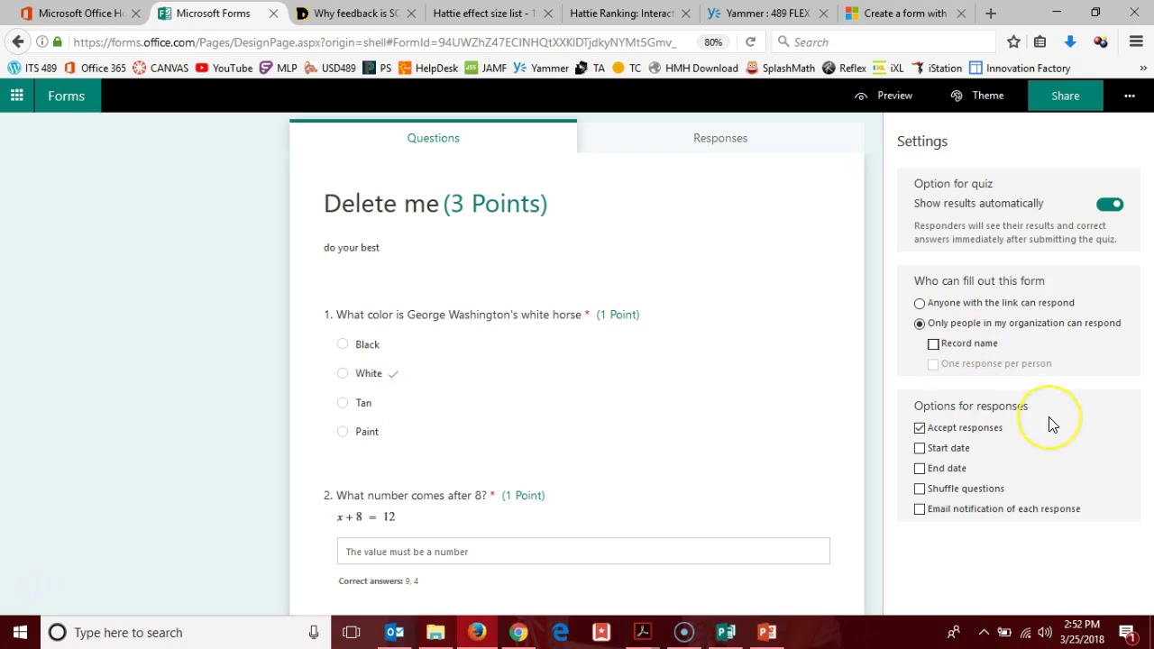The width and height of the screenshot is (1154, 649).
Task: Open the Firefox downloads arrow
Action: [x=1070, y=41]
